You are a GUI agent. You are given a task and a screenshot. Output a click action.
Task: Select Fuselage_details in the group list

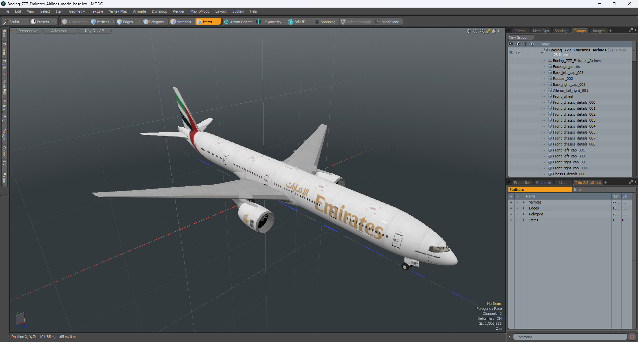(x=566, y=67)
